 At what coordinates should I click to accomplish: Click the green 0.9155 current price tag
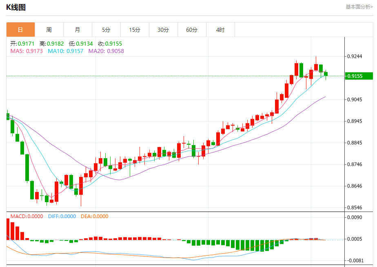click(359, 76)
